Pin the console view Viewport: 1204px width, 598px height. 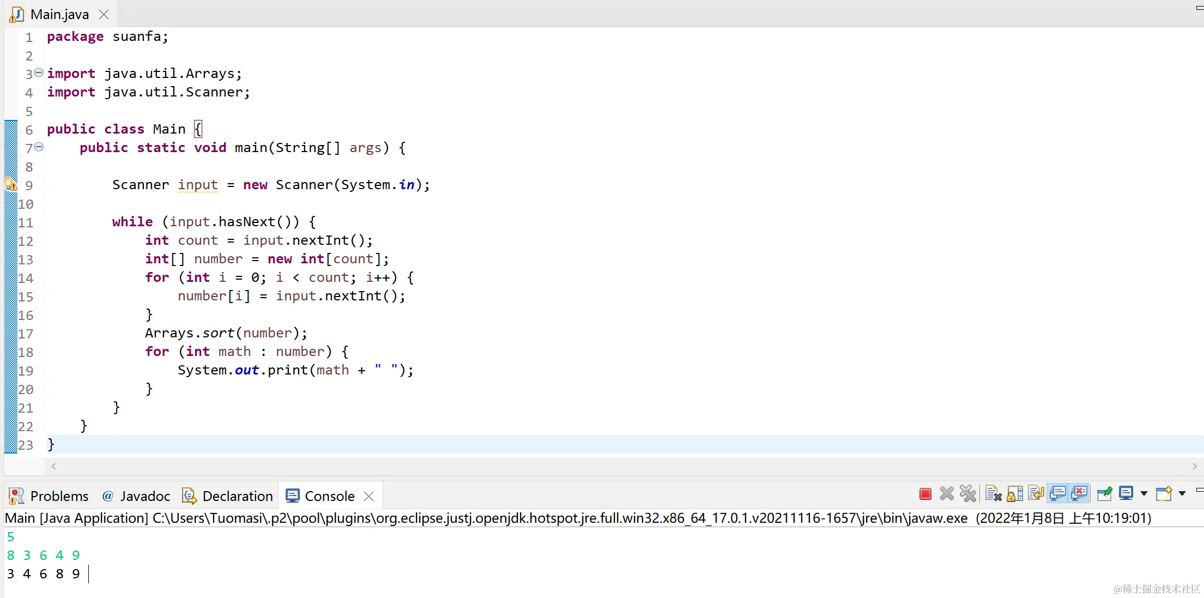pos(1104,494)
